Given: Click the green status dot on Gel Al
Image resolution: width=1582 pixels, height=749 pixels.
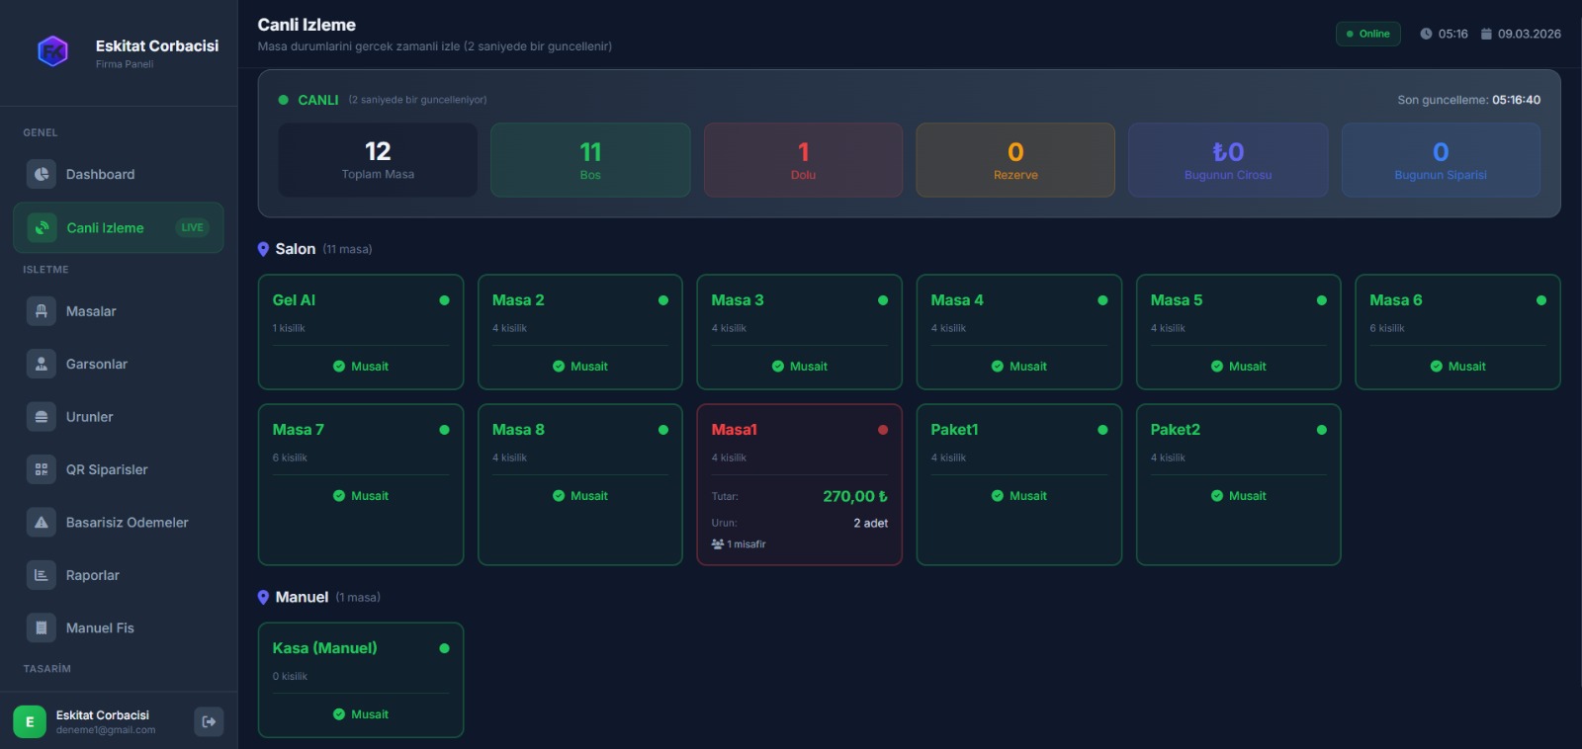Looking at the screenshot, I should 444,300.
